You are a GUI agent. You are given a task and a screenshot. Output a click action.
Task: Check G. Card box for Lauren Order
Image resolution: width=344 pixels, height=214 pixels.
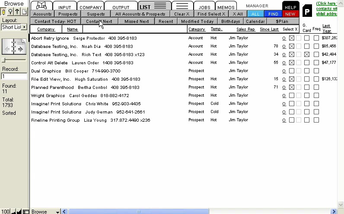click(x=307, y=63)
